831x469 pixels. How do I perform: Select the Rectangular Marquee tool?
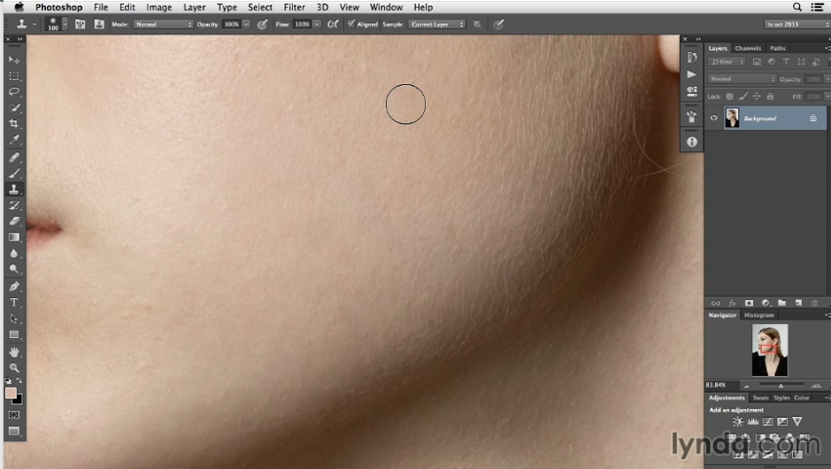point(14,76)
